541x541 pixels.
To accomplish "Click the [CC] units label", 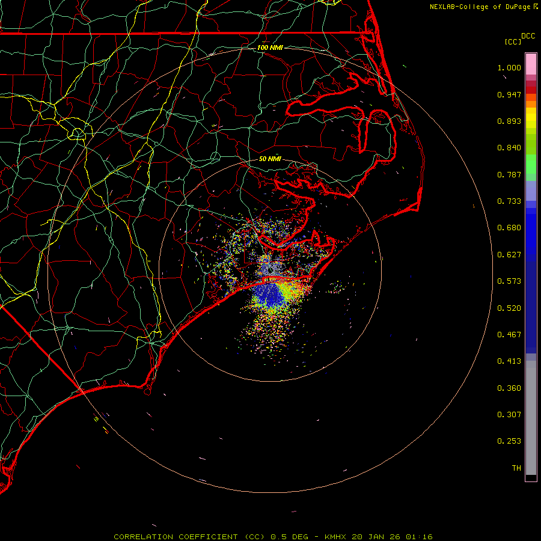I will pos(513,41).
